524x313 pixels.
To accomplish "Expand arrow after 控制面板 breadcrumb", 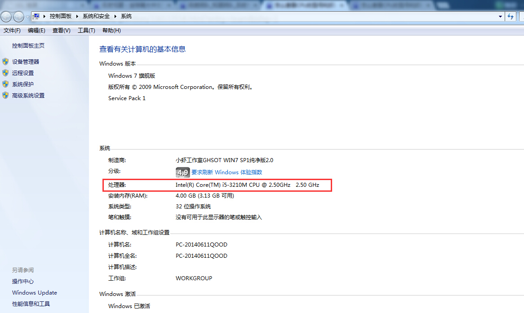I will pyautogui.click(x=77, y=16).
